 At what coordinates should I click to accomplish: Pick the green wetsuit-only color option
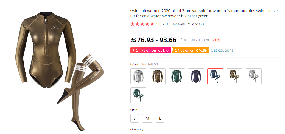click(177, 76)
